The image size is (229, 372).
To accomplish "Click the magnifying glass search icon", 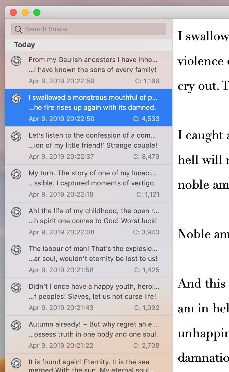I will coord(18,29).
